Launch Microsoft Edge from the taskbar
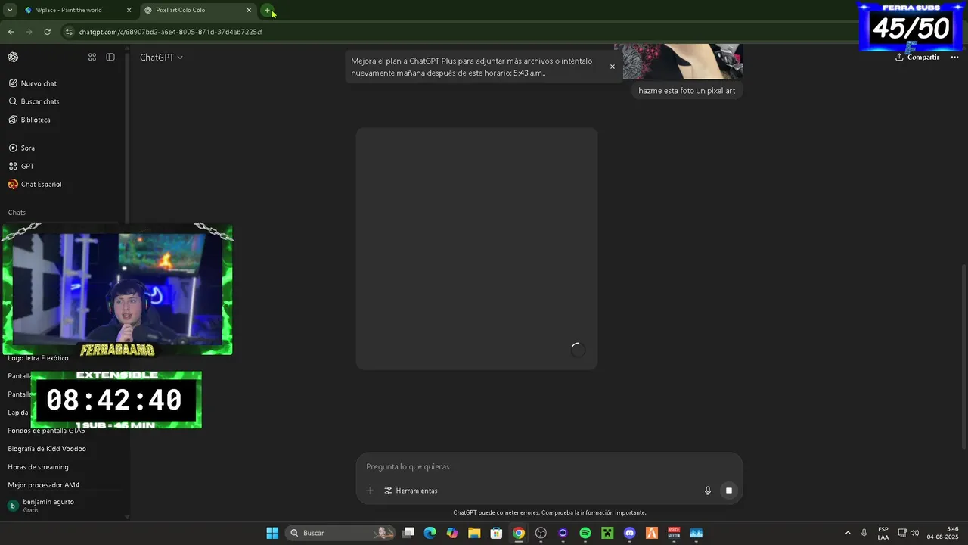The image size is (968, 545). coord(430,533)
